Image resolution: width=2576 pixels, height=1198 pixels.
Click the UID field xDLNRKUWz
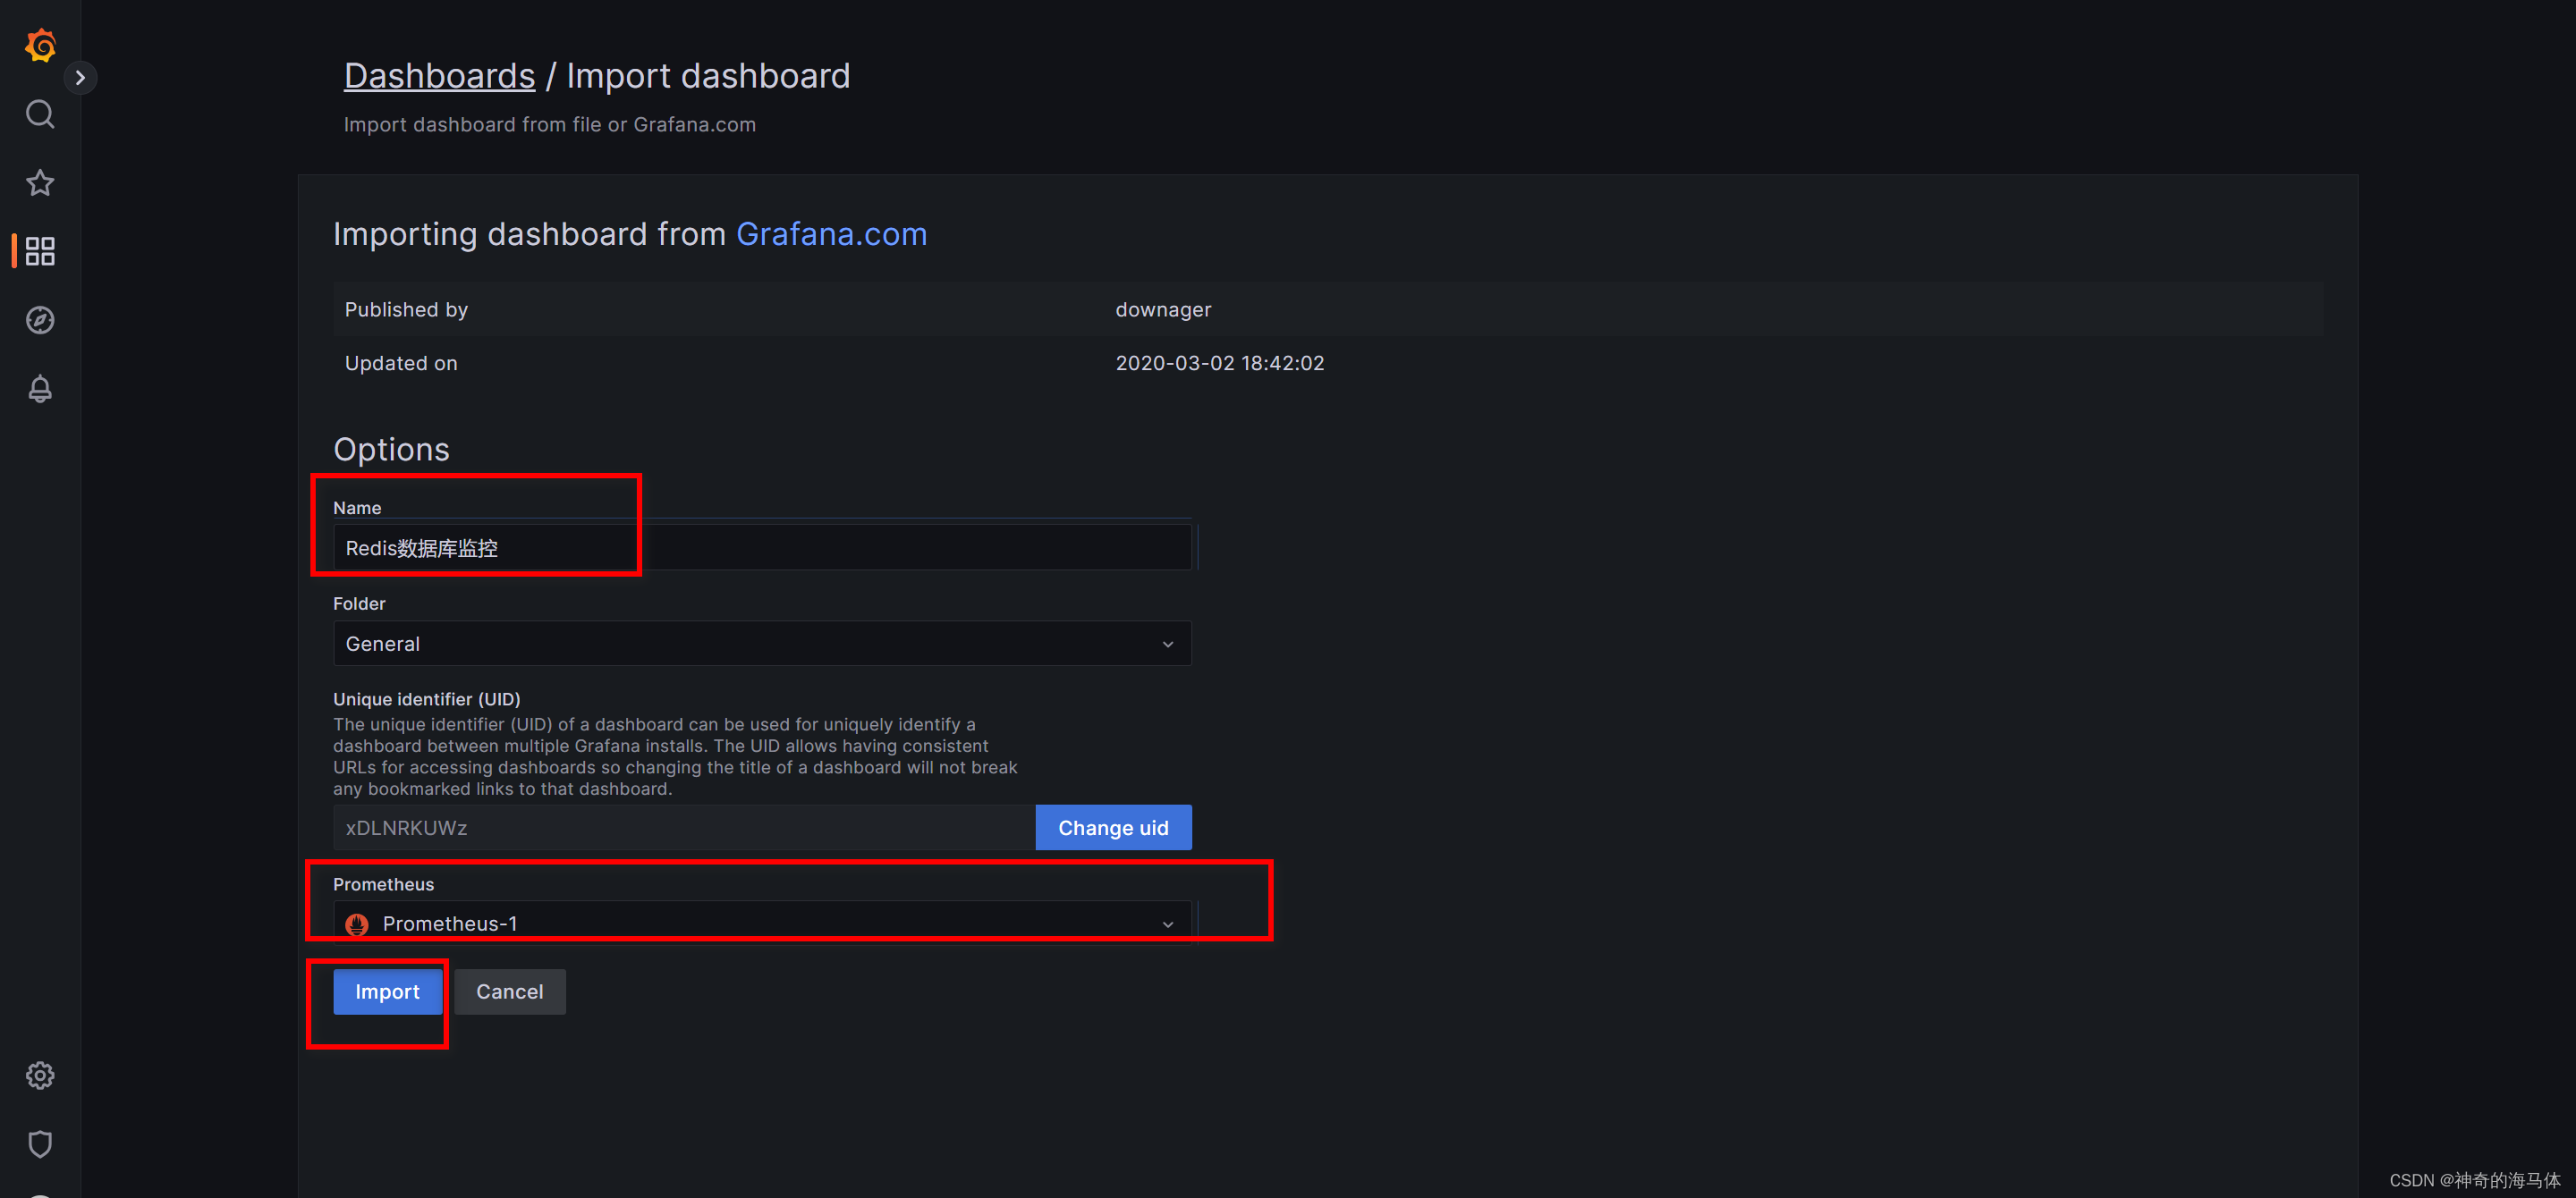(684, 827)
